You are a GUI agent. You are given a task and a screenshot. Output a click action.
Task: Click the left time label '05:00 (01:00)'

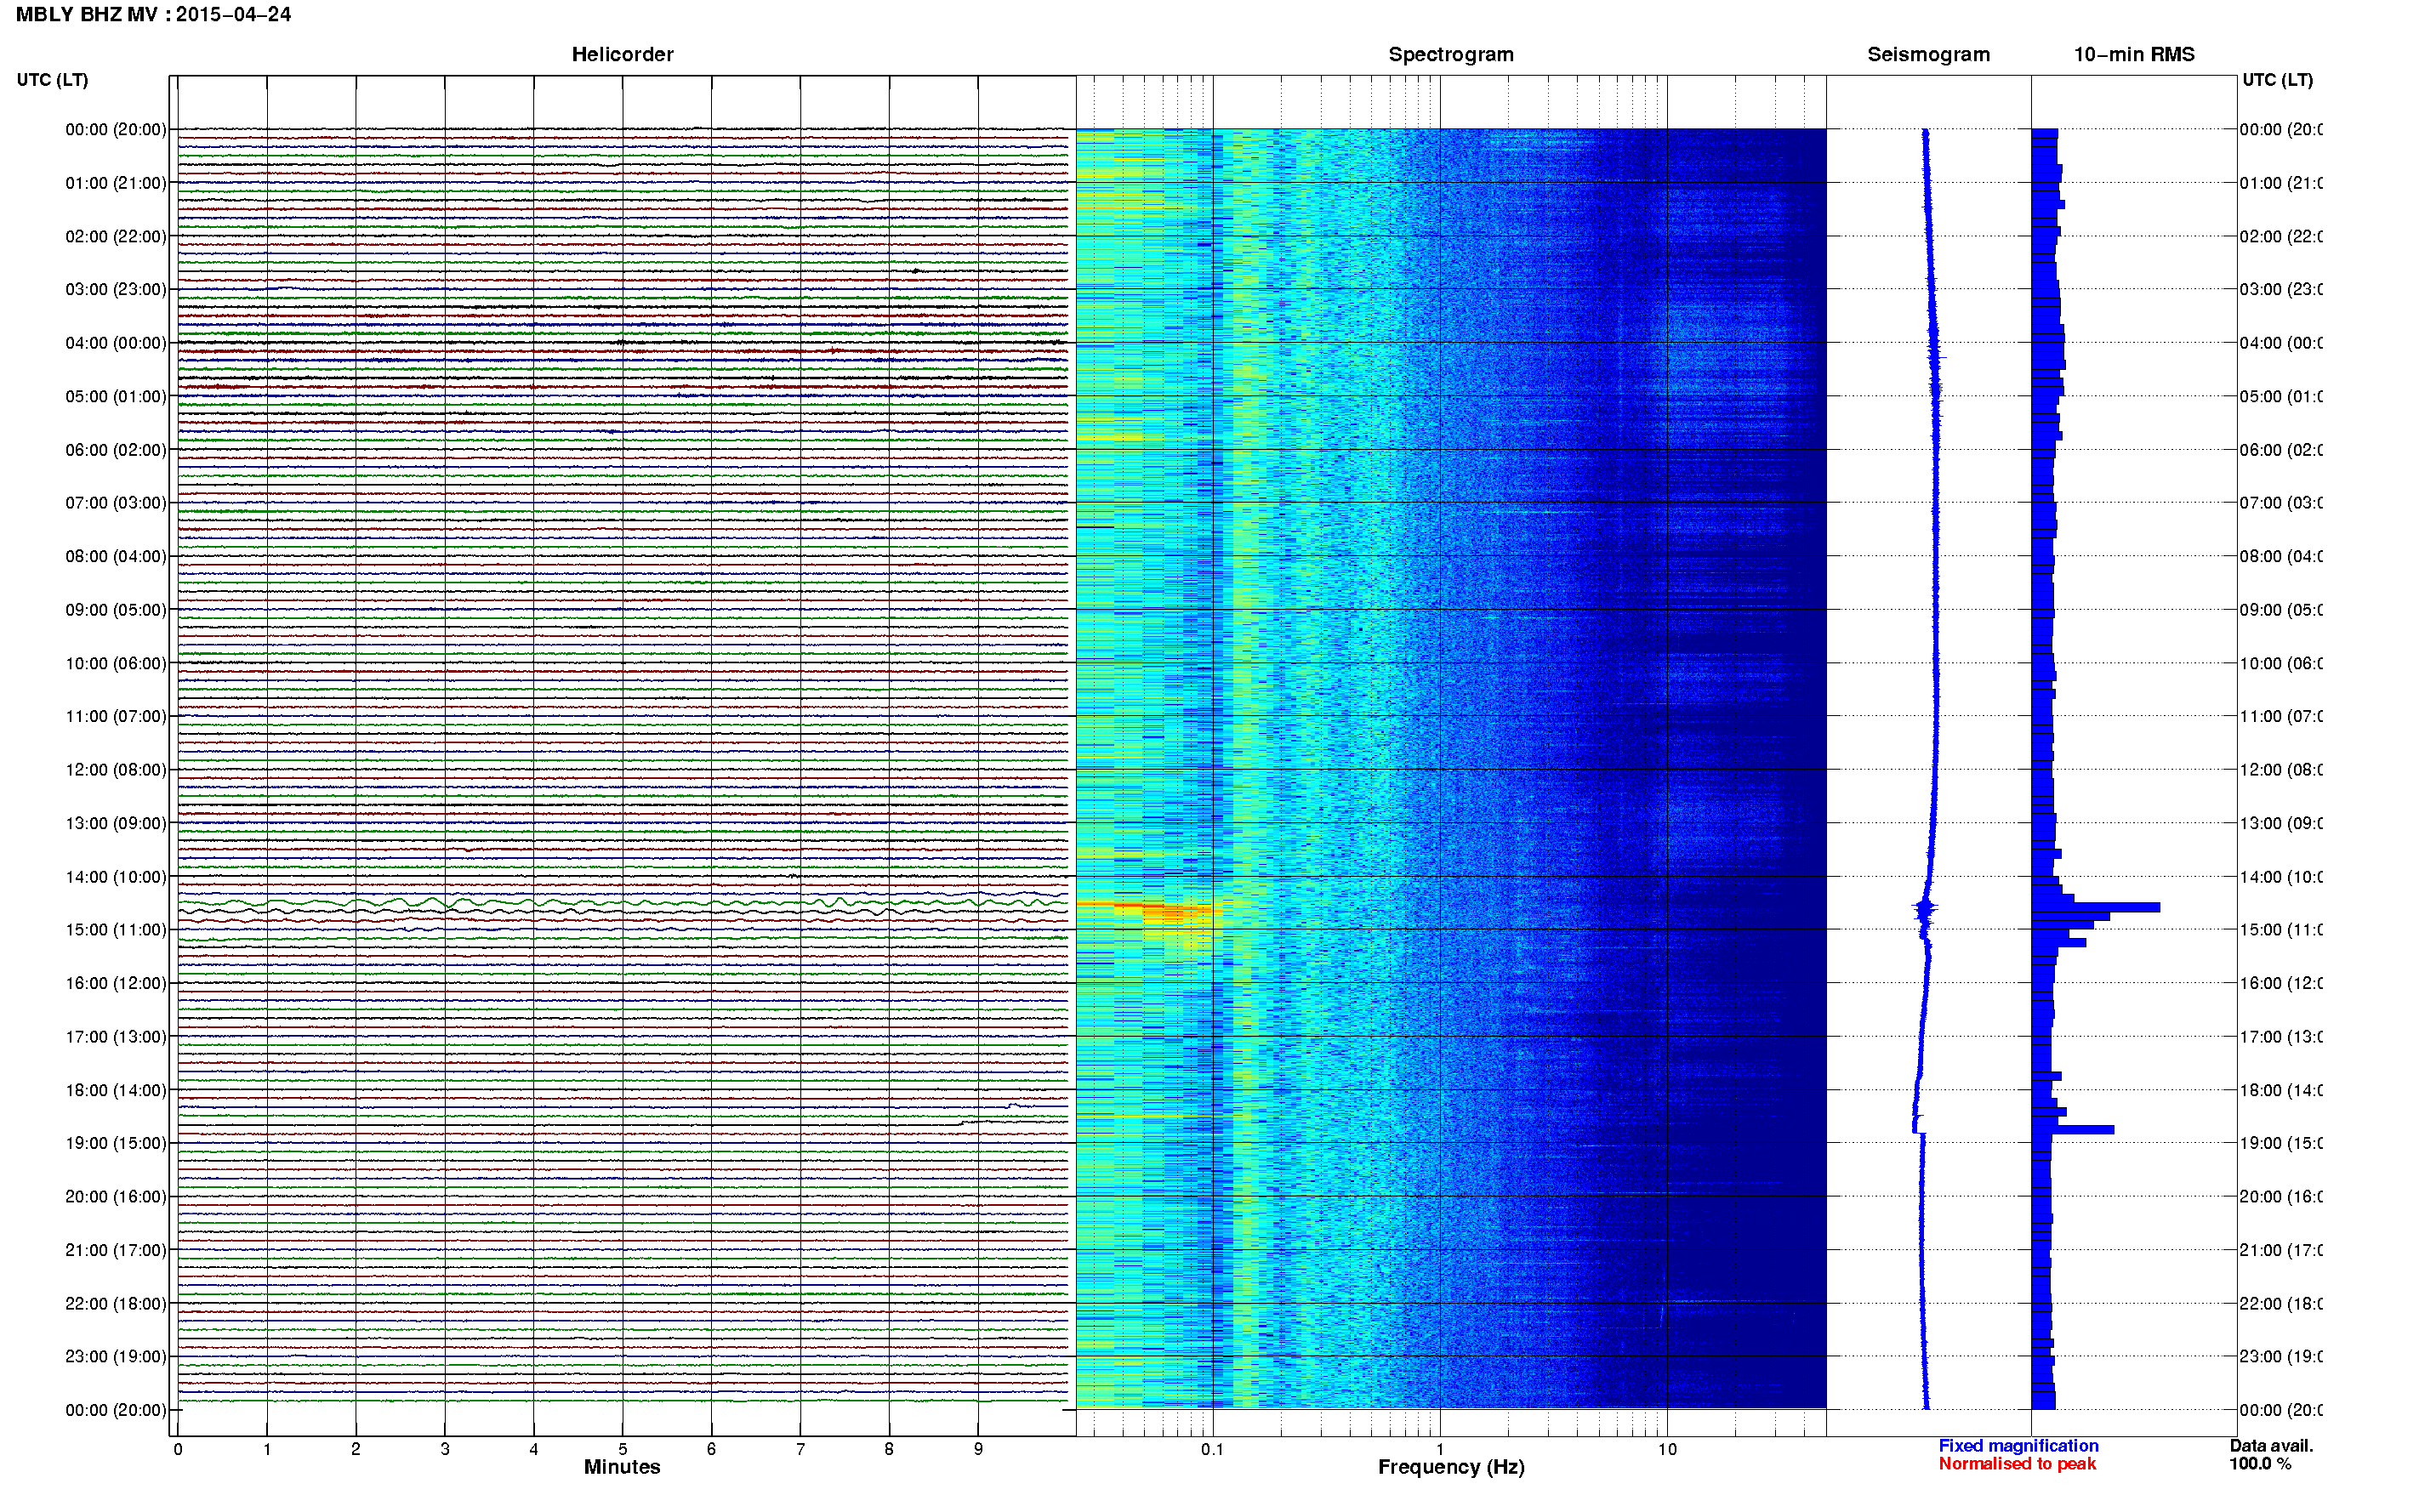pyautogui.click(x=116, y=396)
